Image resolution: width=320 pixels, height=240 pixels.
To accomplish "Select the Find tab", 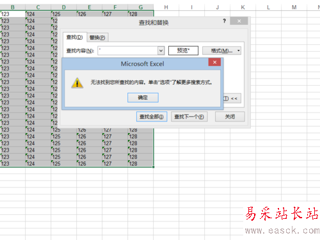I will 74,37.
